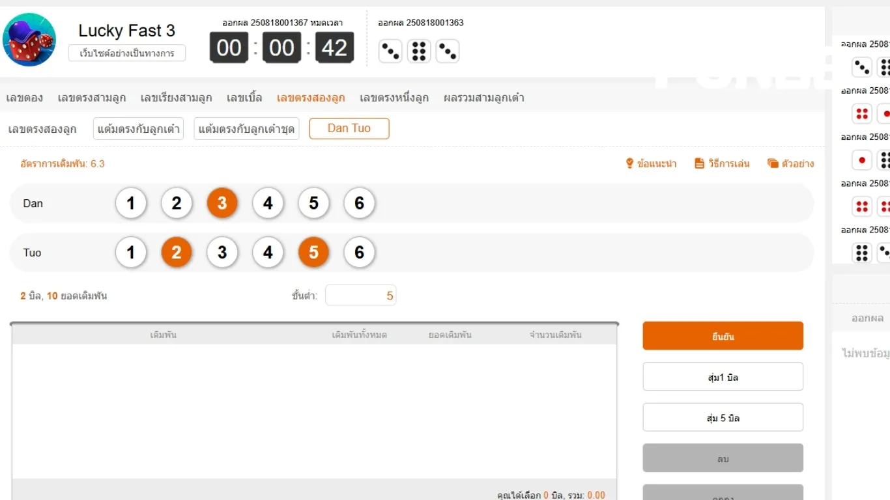The height and width of the screenshot is (500, 890).
Task: Toggle off number 5 in Tuo row
Action: (313, 253)
